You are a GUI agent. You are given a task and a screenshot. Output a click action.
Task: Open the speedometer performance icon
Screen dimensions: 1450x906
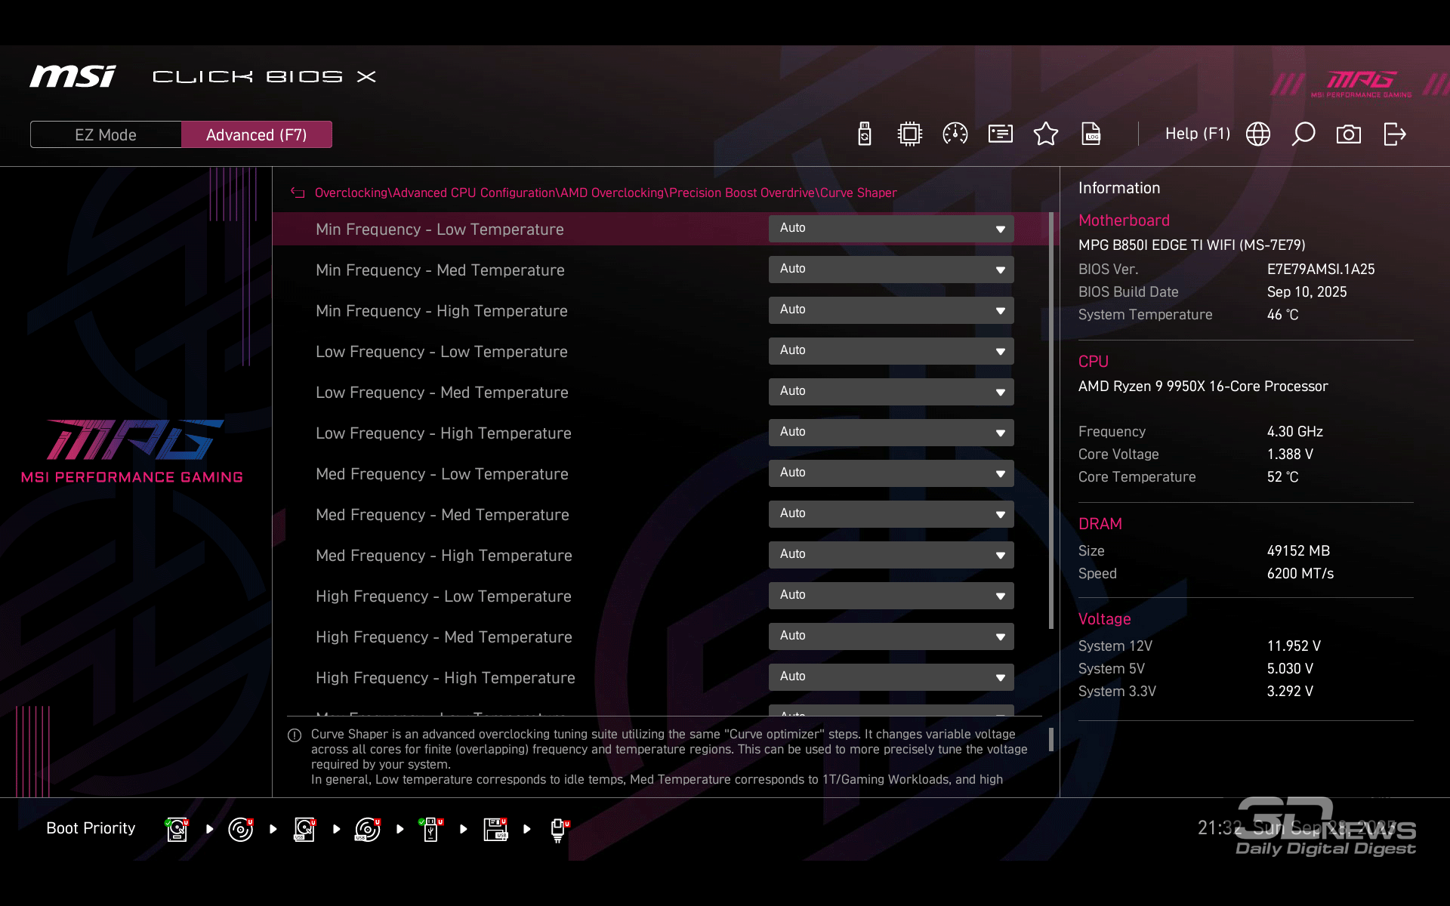(955, 134)
